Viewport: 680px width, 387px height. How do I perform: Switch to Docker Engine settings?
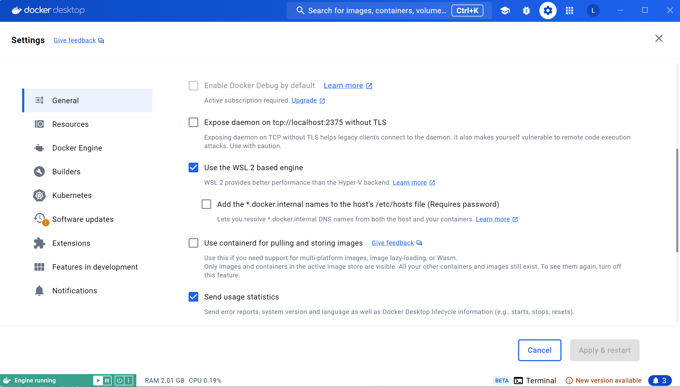pyautogui.click(x=87, y=148)
